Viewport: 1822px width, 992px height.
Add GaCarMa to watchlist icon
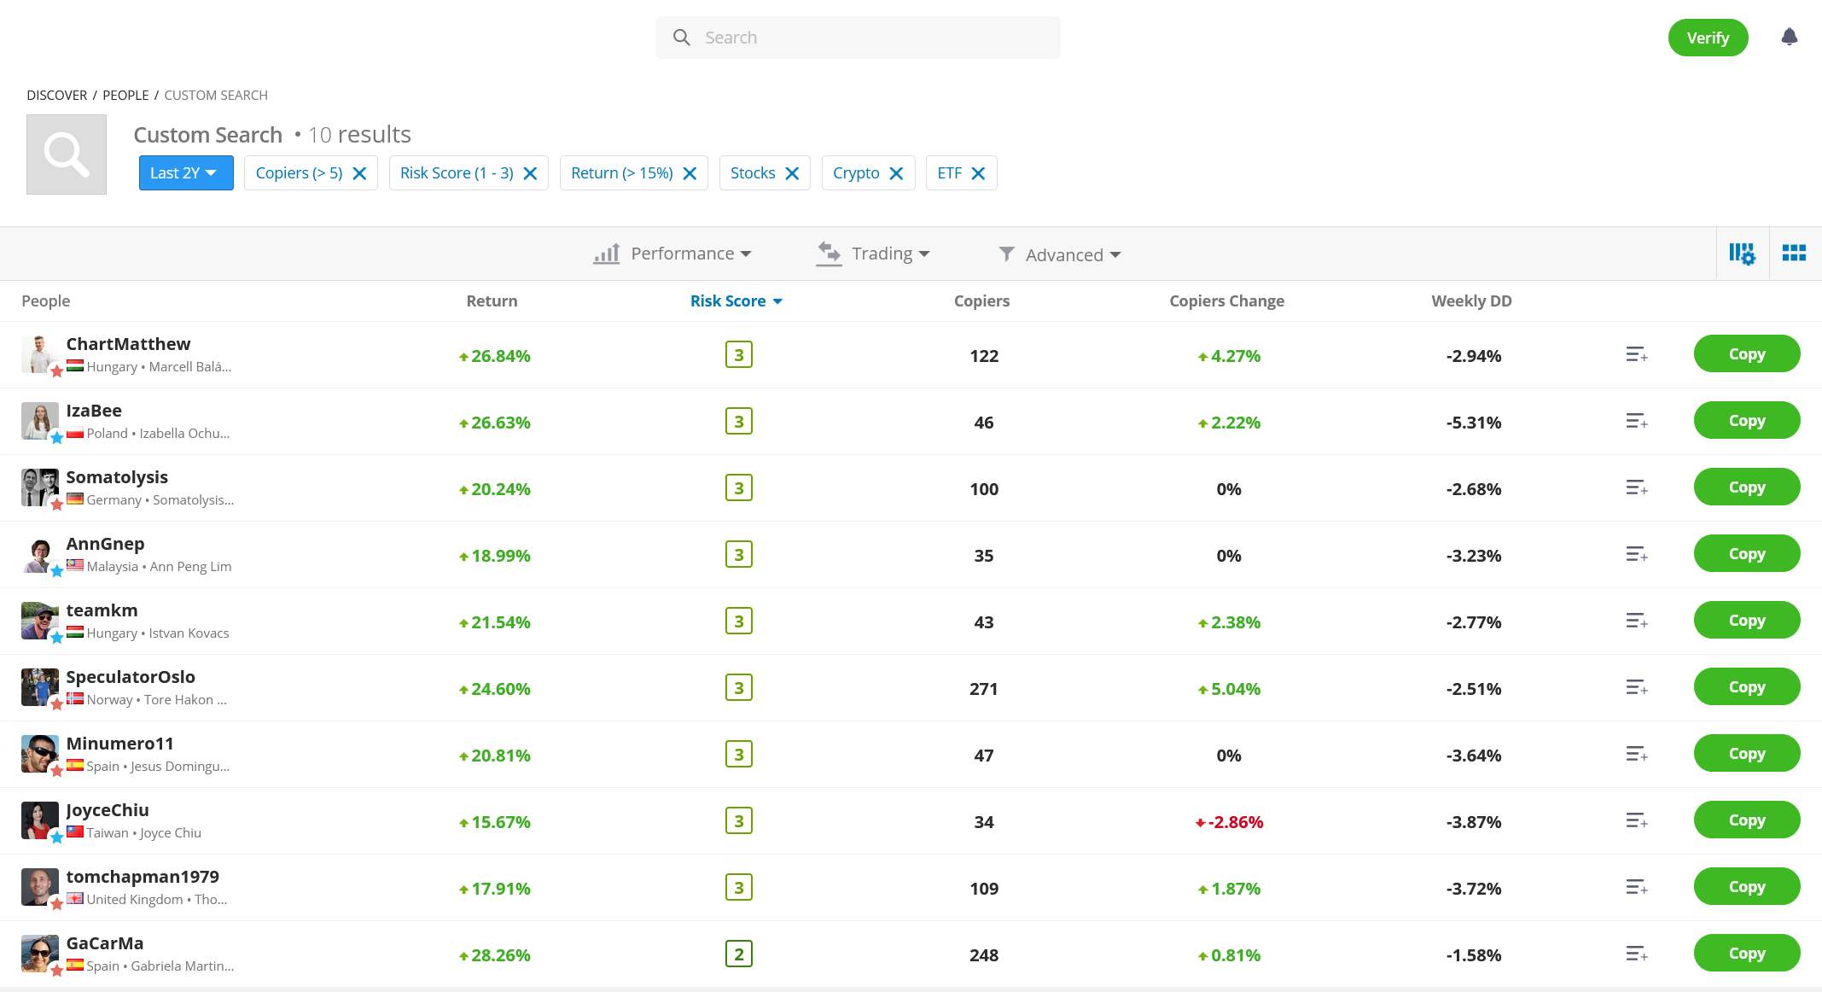pos(1636,954)
